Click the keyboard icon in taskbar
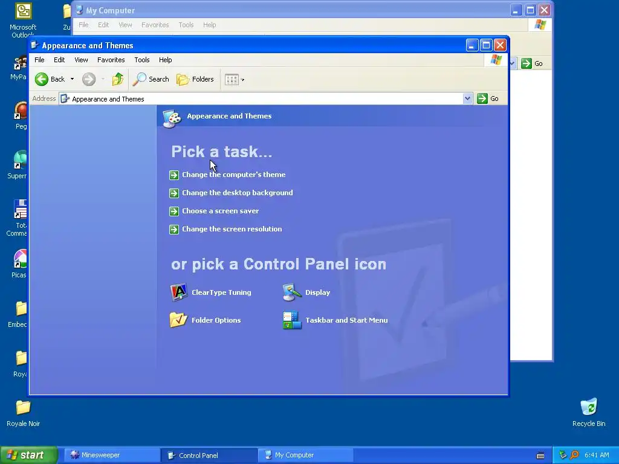The height and width of the screenshot is (464, 619). 540,456
